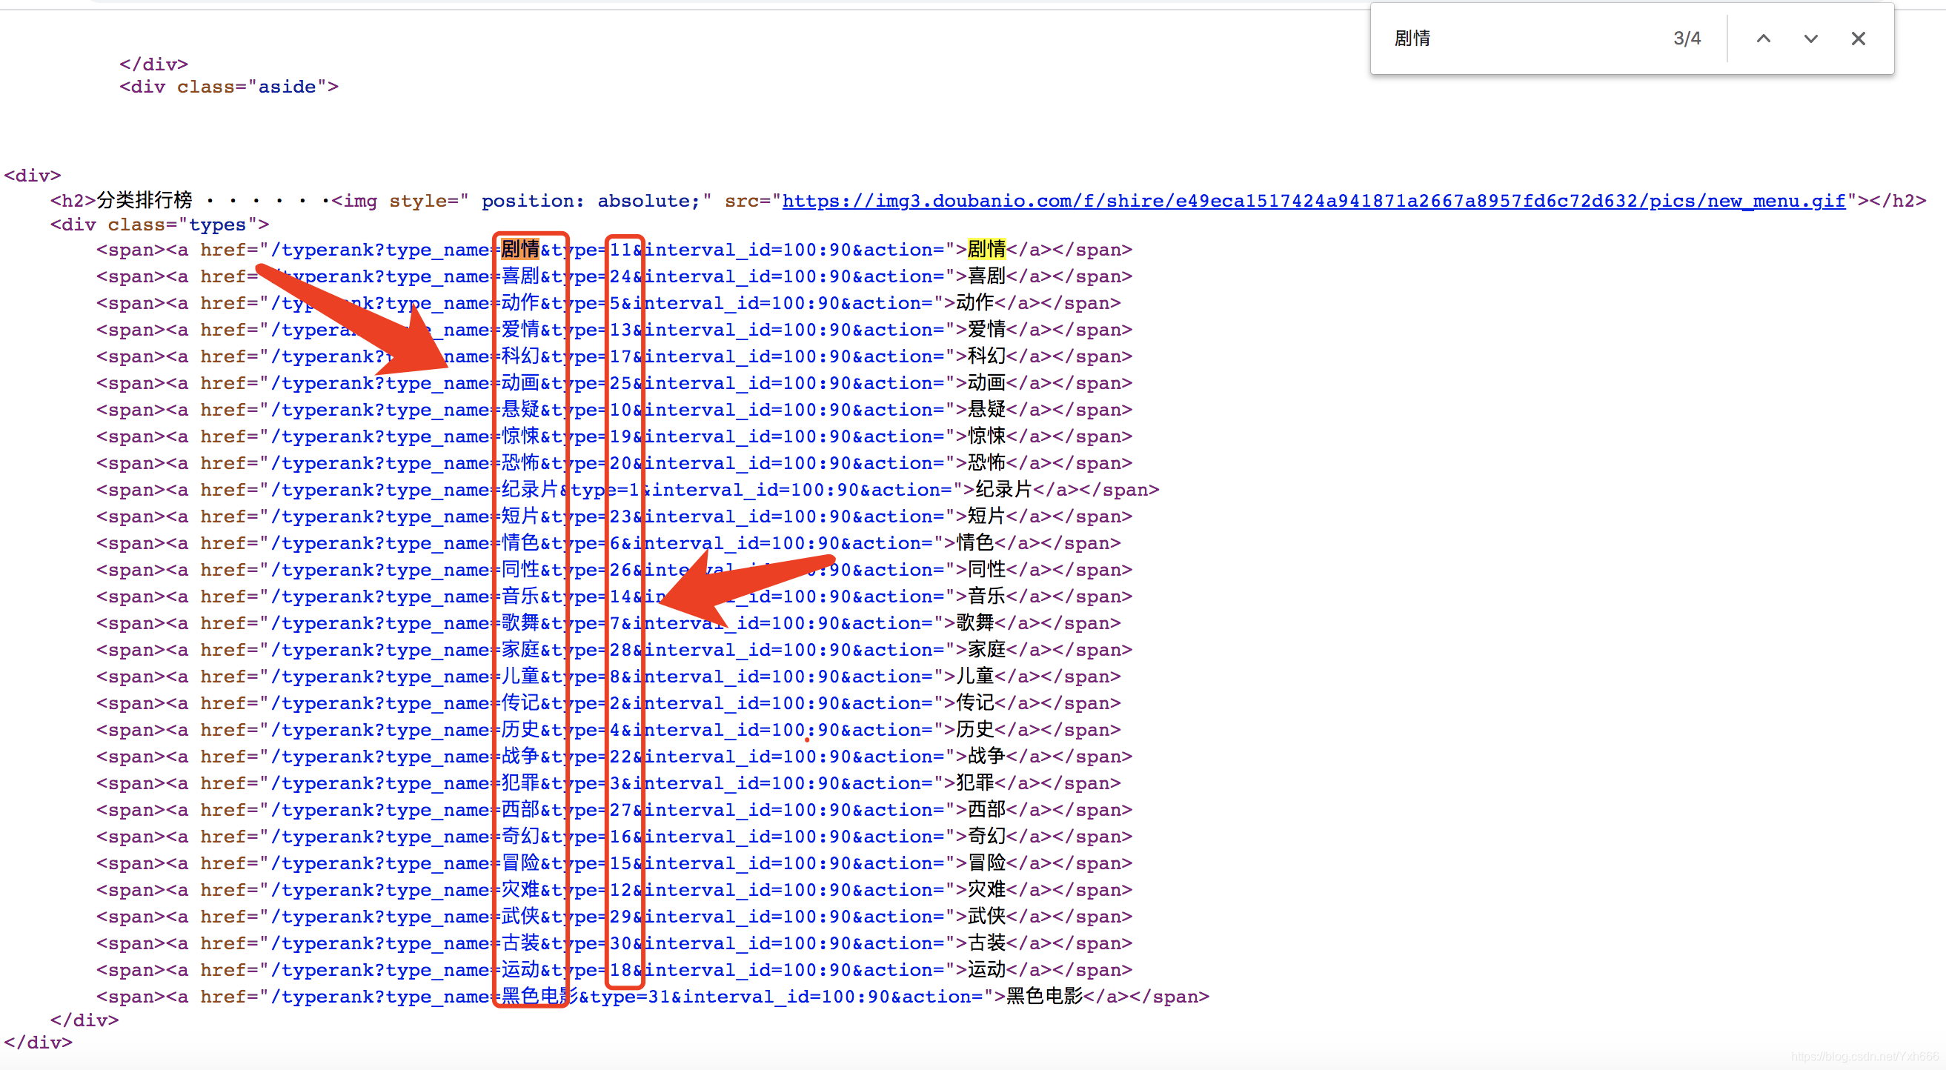
Task: Open the 爱情 type=13 href link
Action: pyautogui.click(x=608, y=330)
